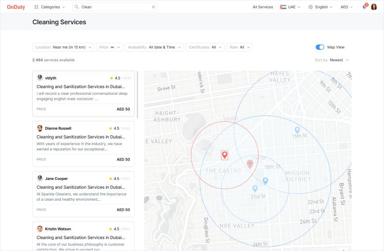Viewport: 384px width, 251px height.
Task: Click the UAE flag icon
Action: pyautogui.click(x=283, y=7)
